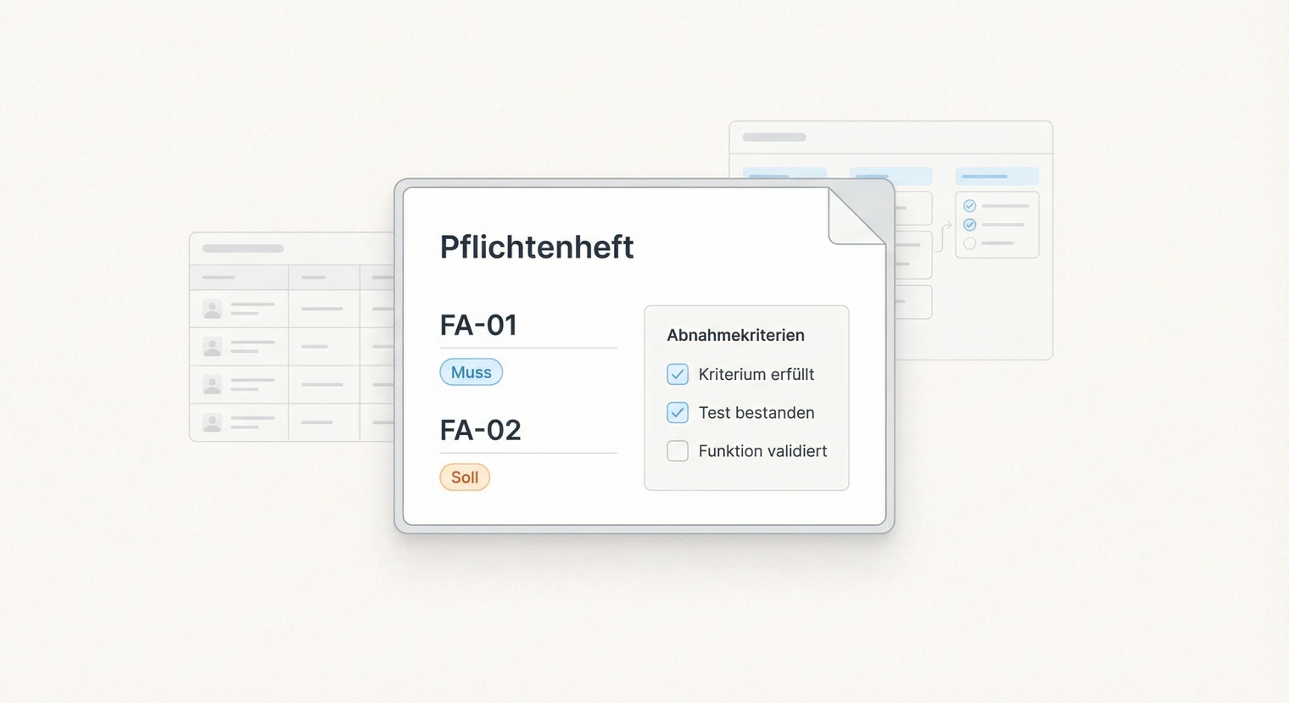
Task: Open the Abnahmekriterien panel header
Action: (x=736, y=335)
